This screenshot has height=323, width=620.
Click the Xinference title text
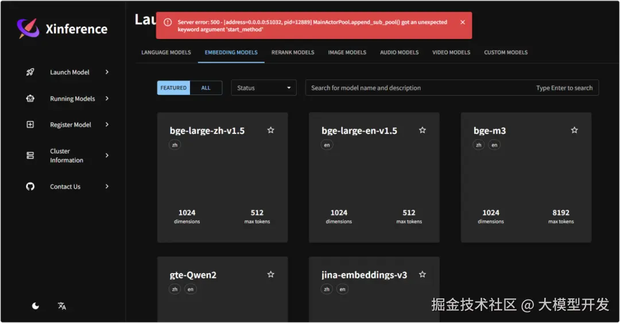pos(76,29)
